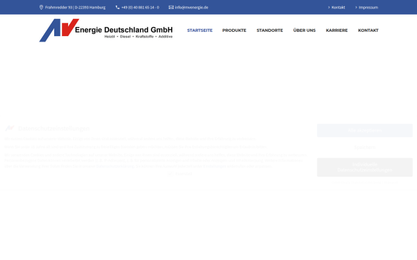Open the STANDORTE menu item
Viewport: 417px width, 260px height.
coord(270,31)
